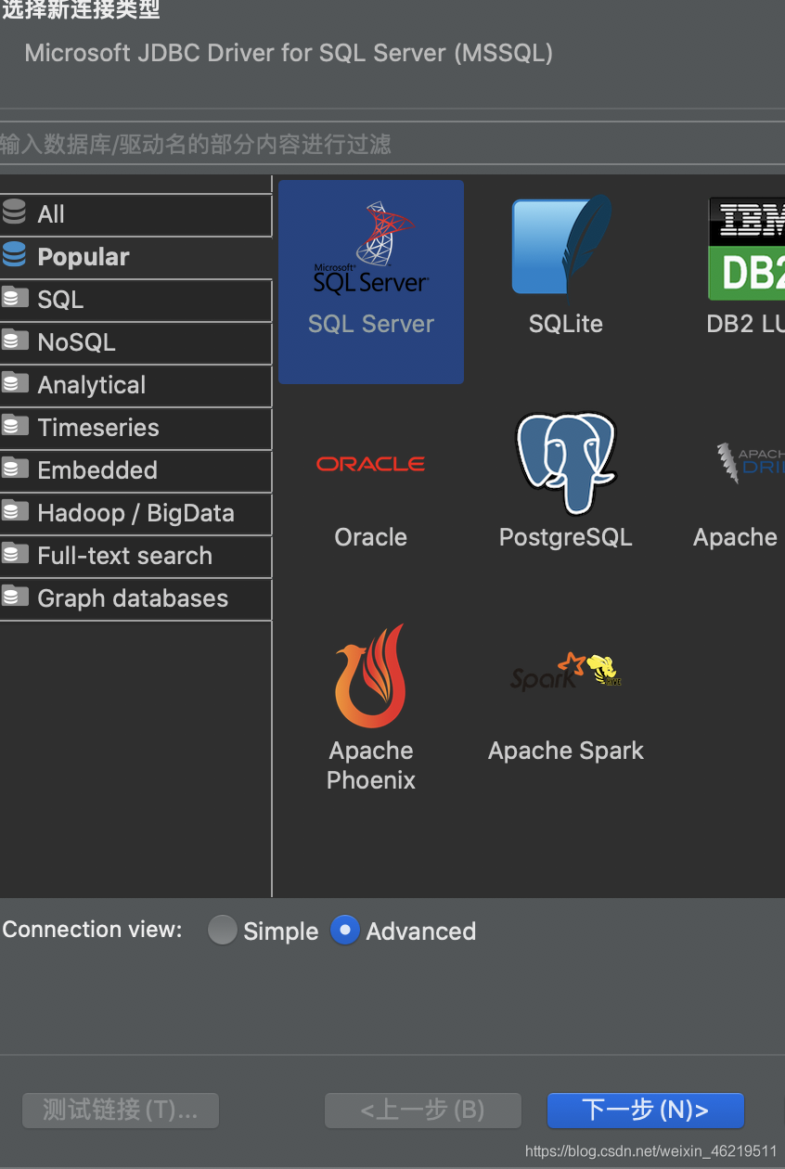This screenshot has width=785, height=1169.
Task: Select the Simple connection view radio button
Action: [223, 930]
